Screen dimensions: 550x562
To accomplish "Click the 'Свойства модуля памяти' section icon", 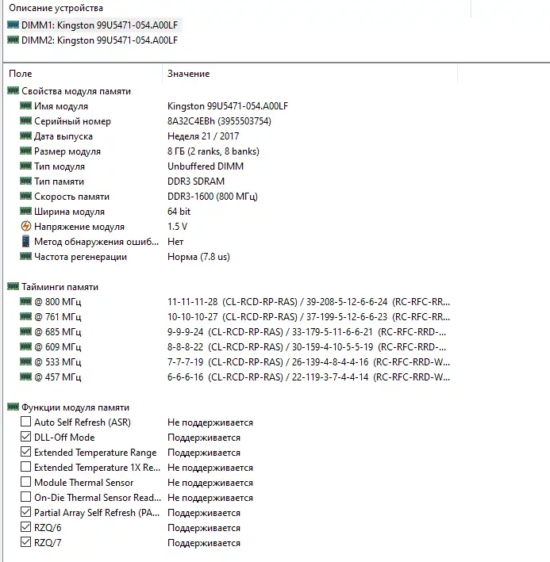I will pyautogui.click(x=13, y=90).
